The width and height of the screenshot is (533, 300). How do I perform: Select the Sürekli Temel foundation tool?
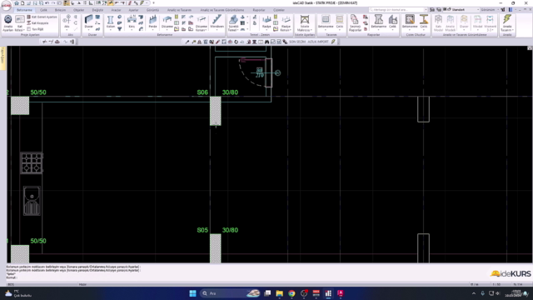click(x=233, y=23)
